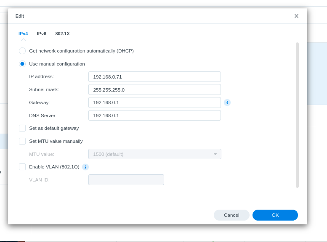The width and height of the screenshot is (327, 242).
Task: Open the MTU value dropdown
Action: pos(154,154)
